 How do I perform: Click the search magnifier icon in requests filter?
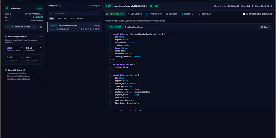tap(51, 13)
